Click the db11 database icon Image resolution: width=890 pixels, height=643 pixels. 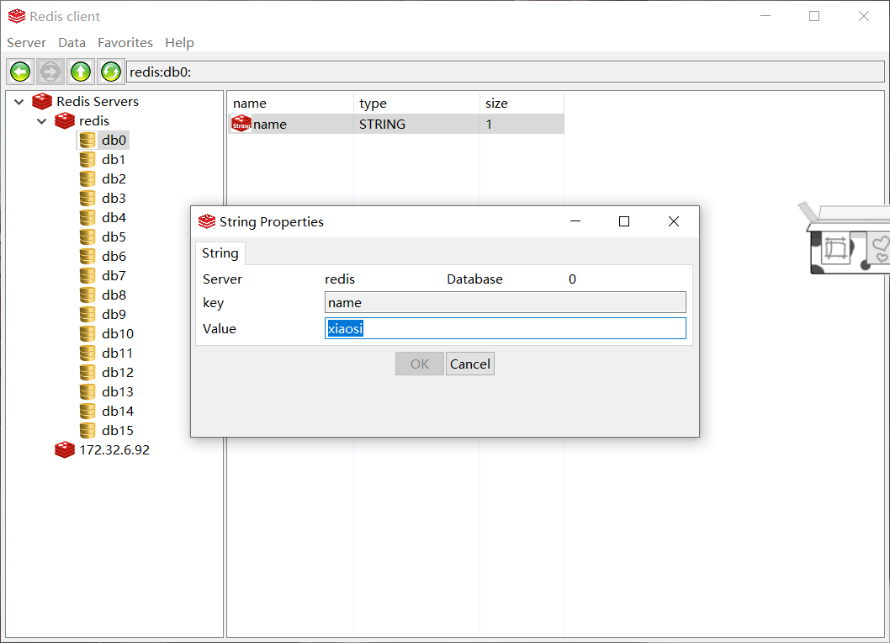pos(87,353)
